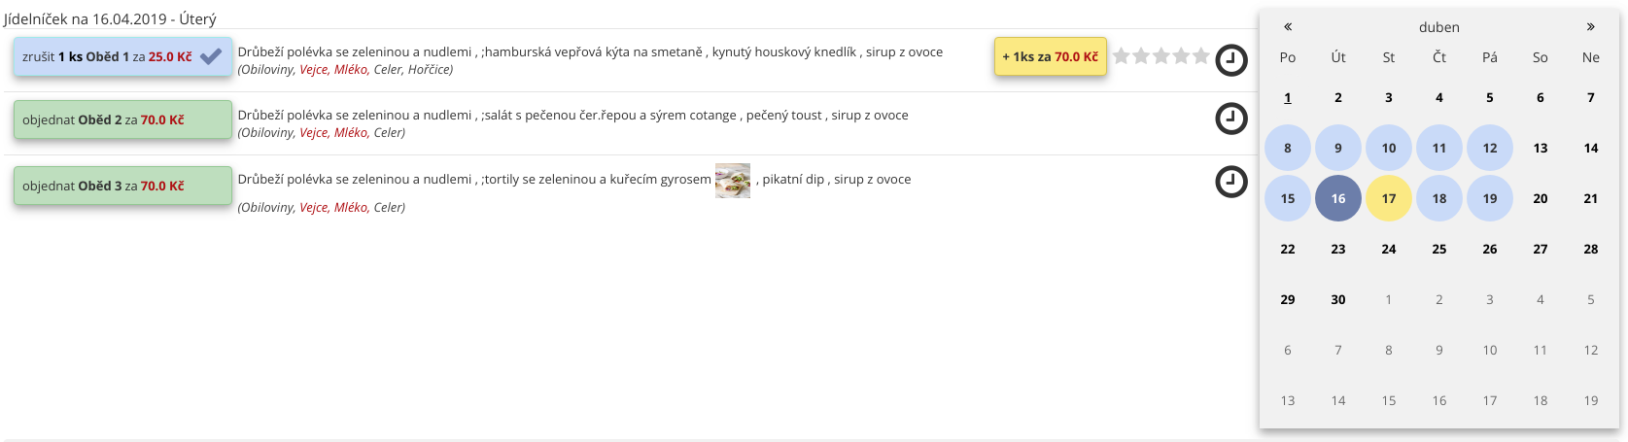Cancel the Oběd 1 order
The image size is (1628, 442).
click(122, 56)
